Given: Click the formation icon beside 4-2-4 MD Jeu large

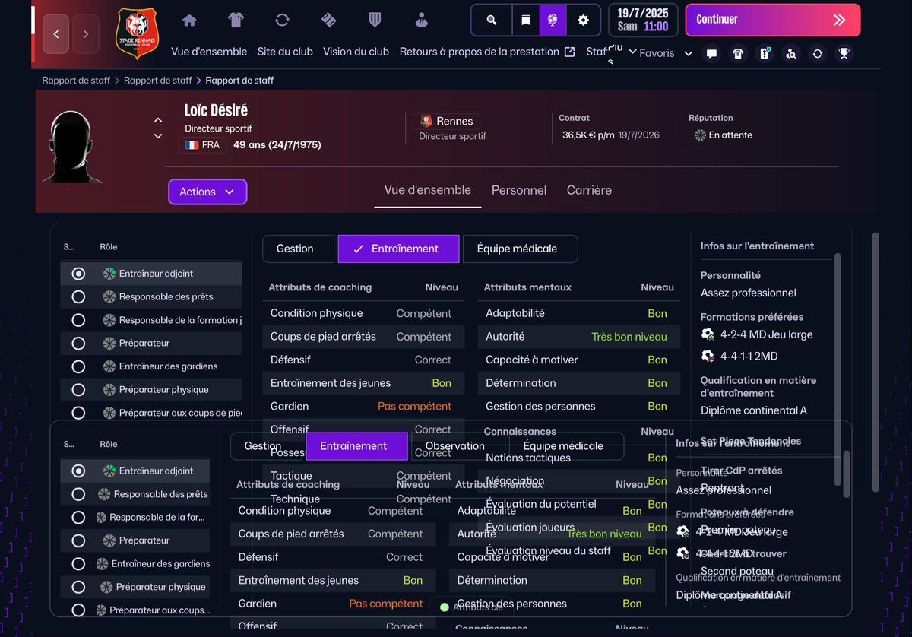Looking at the screenshot, I should tap(708, 334).
